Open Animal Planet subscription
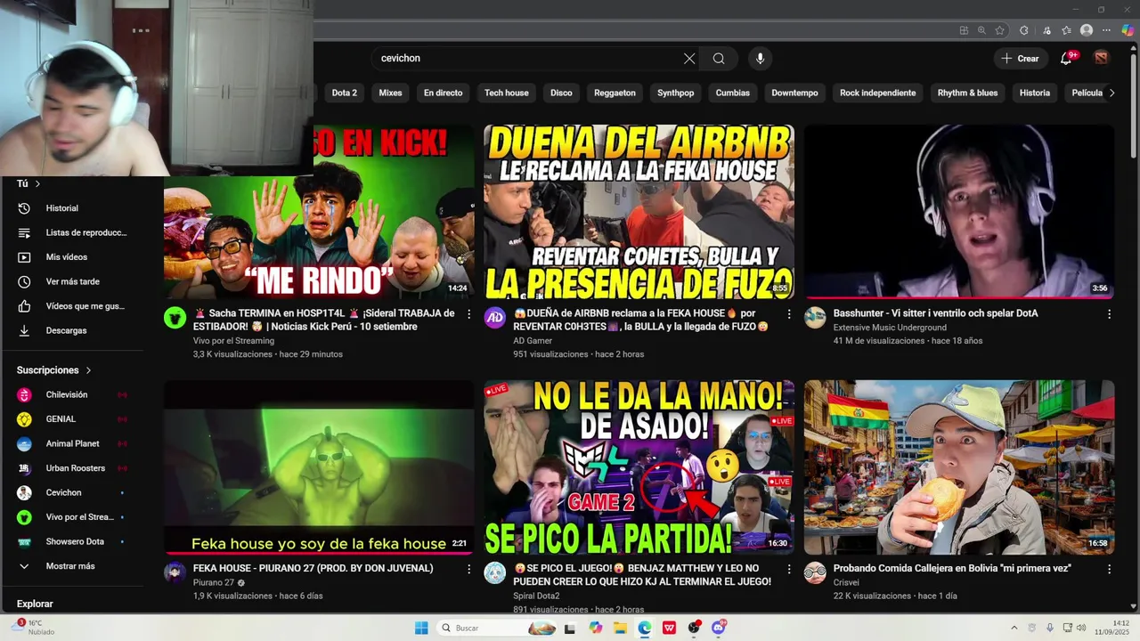1140x641 pixels. (x=71, y=443)
